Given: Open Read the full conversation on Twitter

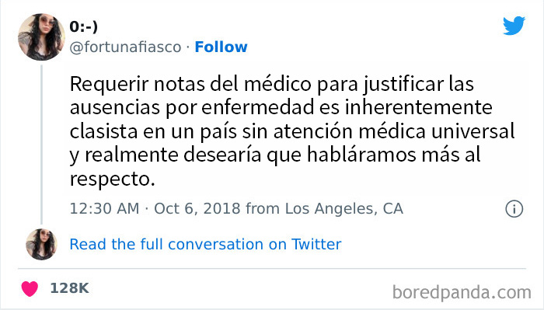Looking at the screenshot, I should coord(205,245).
